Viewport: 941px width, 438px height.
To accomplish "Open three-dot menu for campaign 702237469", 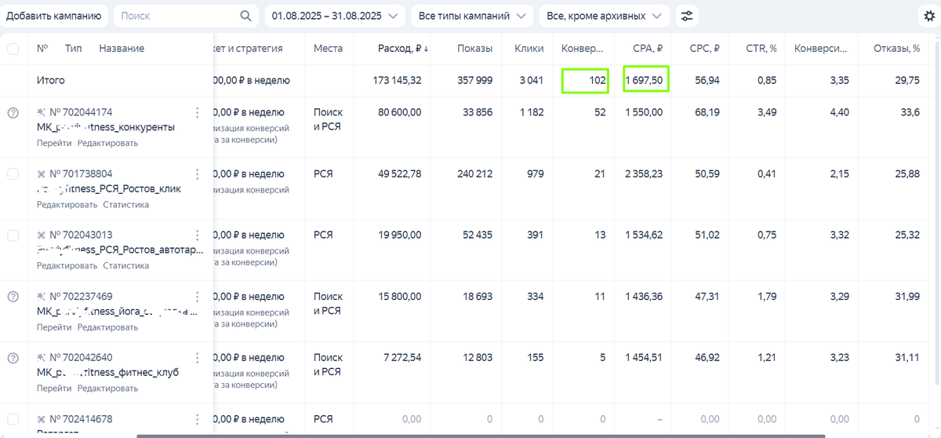I will pos(197,296).
